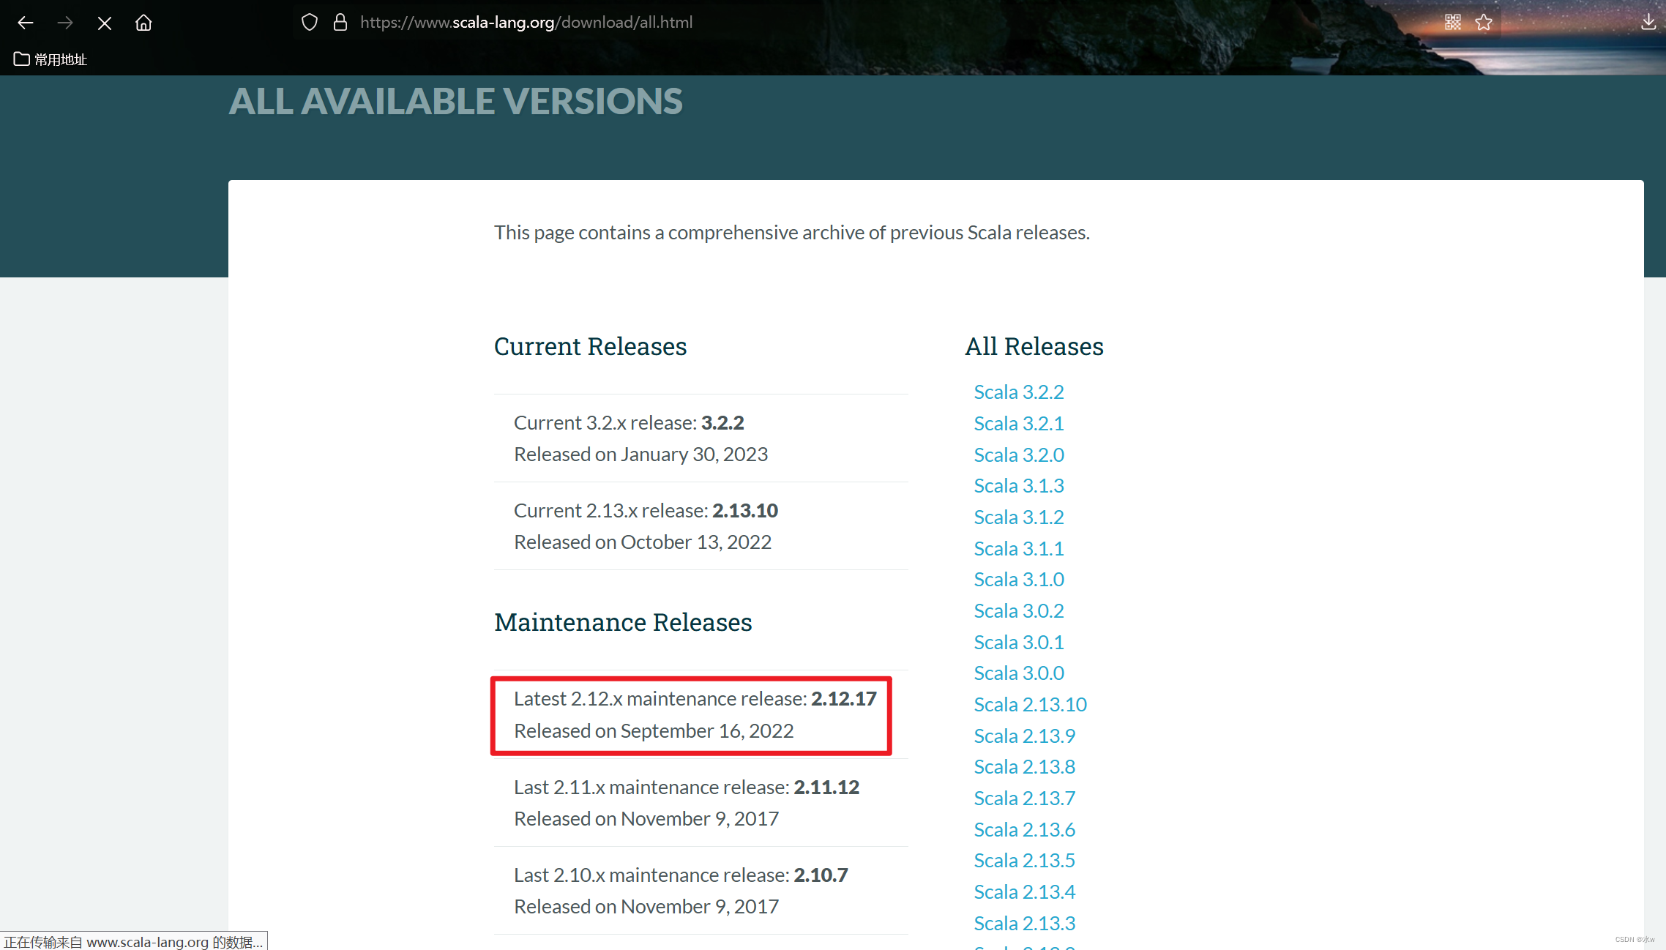
Task: Open Scala 2.13.4 release link
Action: [x=1024, y=892]
